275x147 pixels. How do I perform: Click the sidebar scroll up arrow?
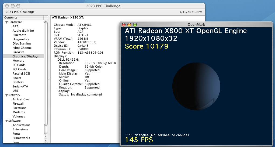click(46, 136)
